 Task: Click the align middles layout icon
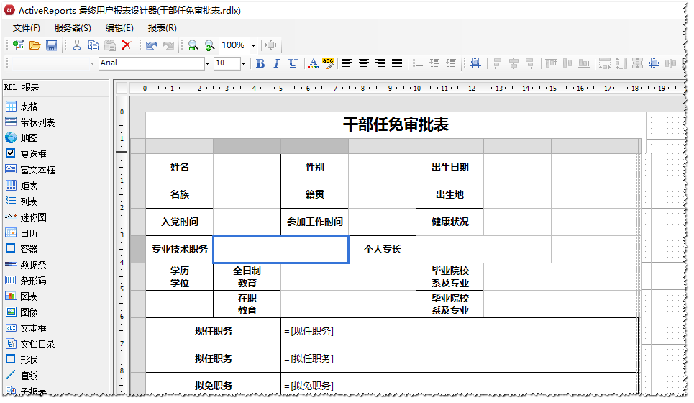[x=567, y=64]
